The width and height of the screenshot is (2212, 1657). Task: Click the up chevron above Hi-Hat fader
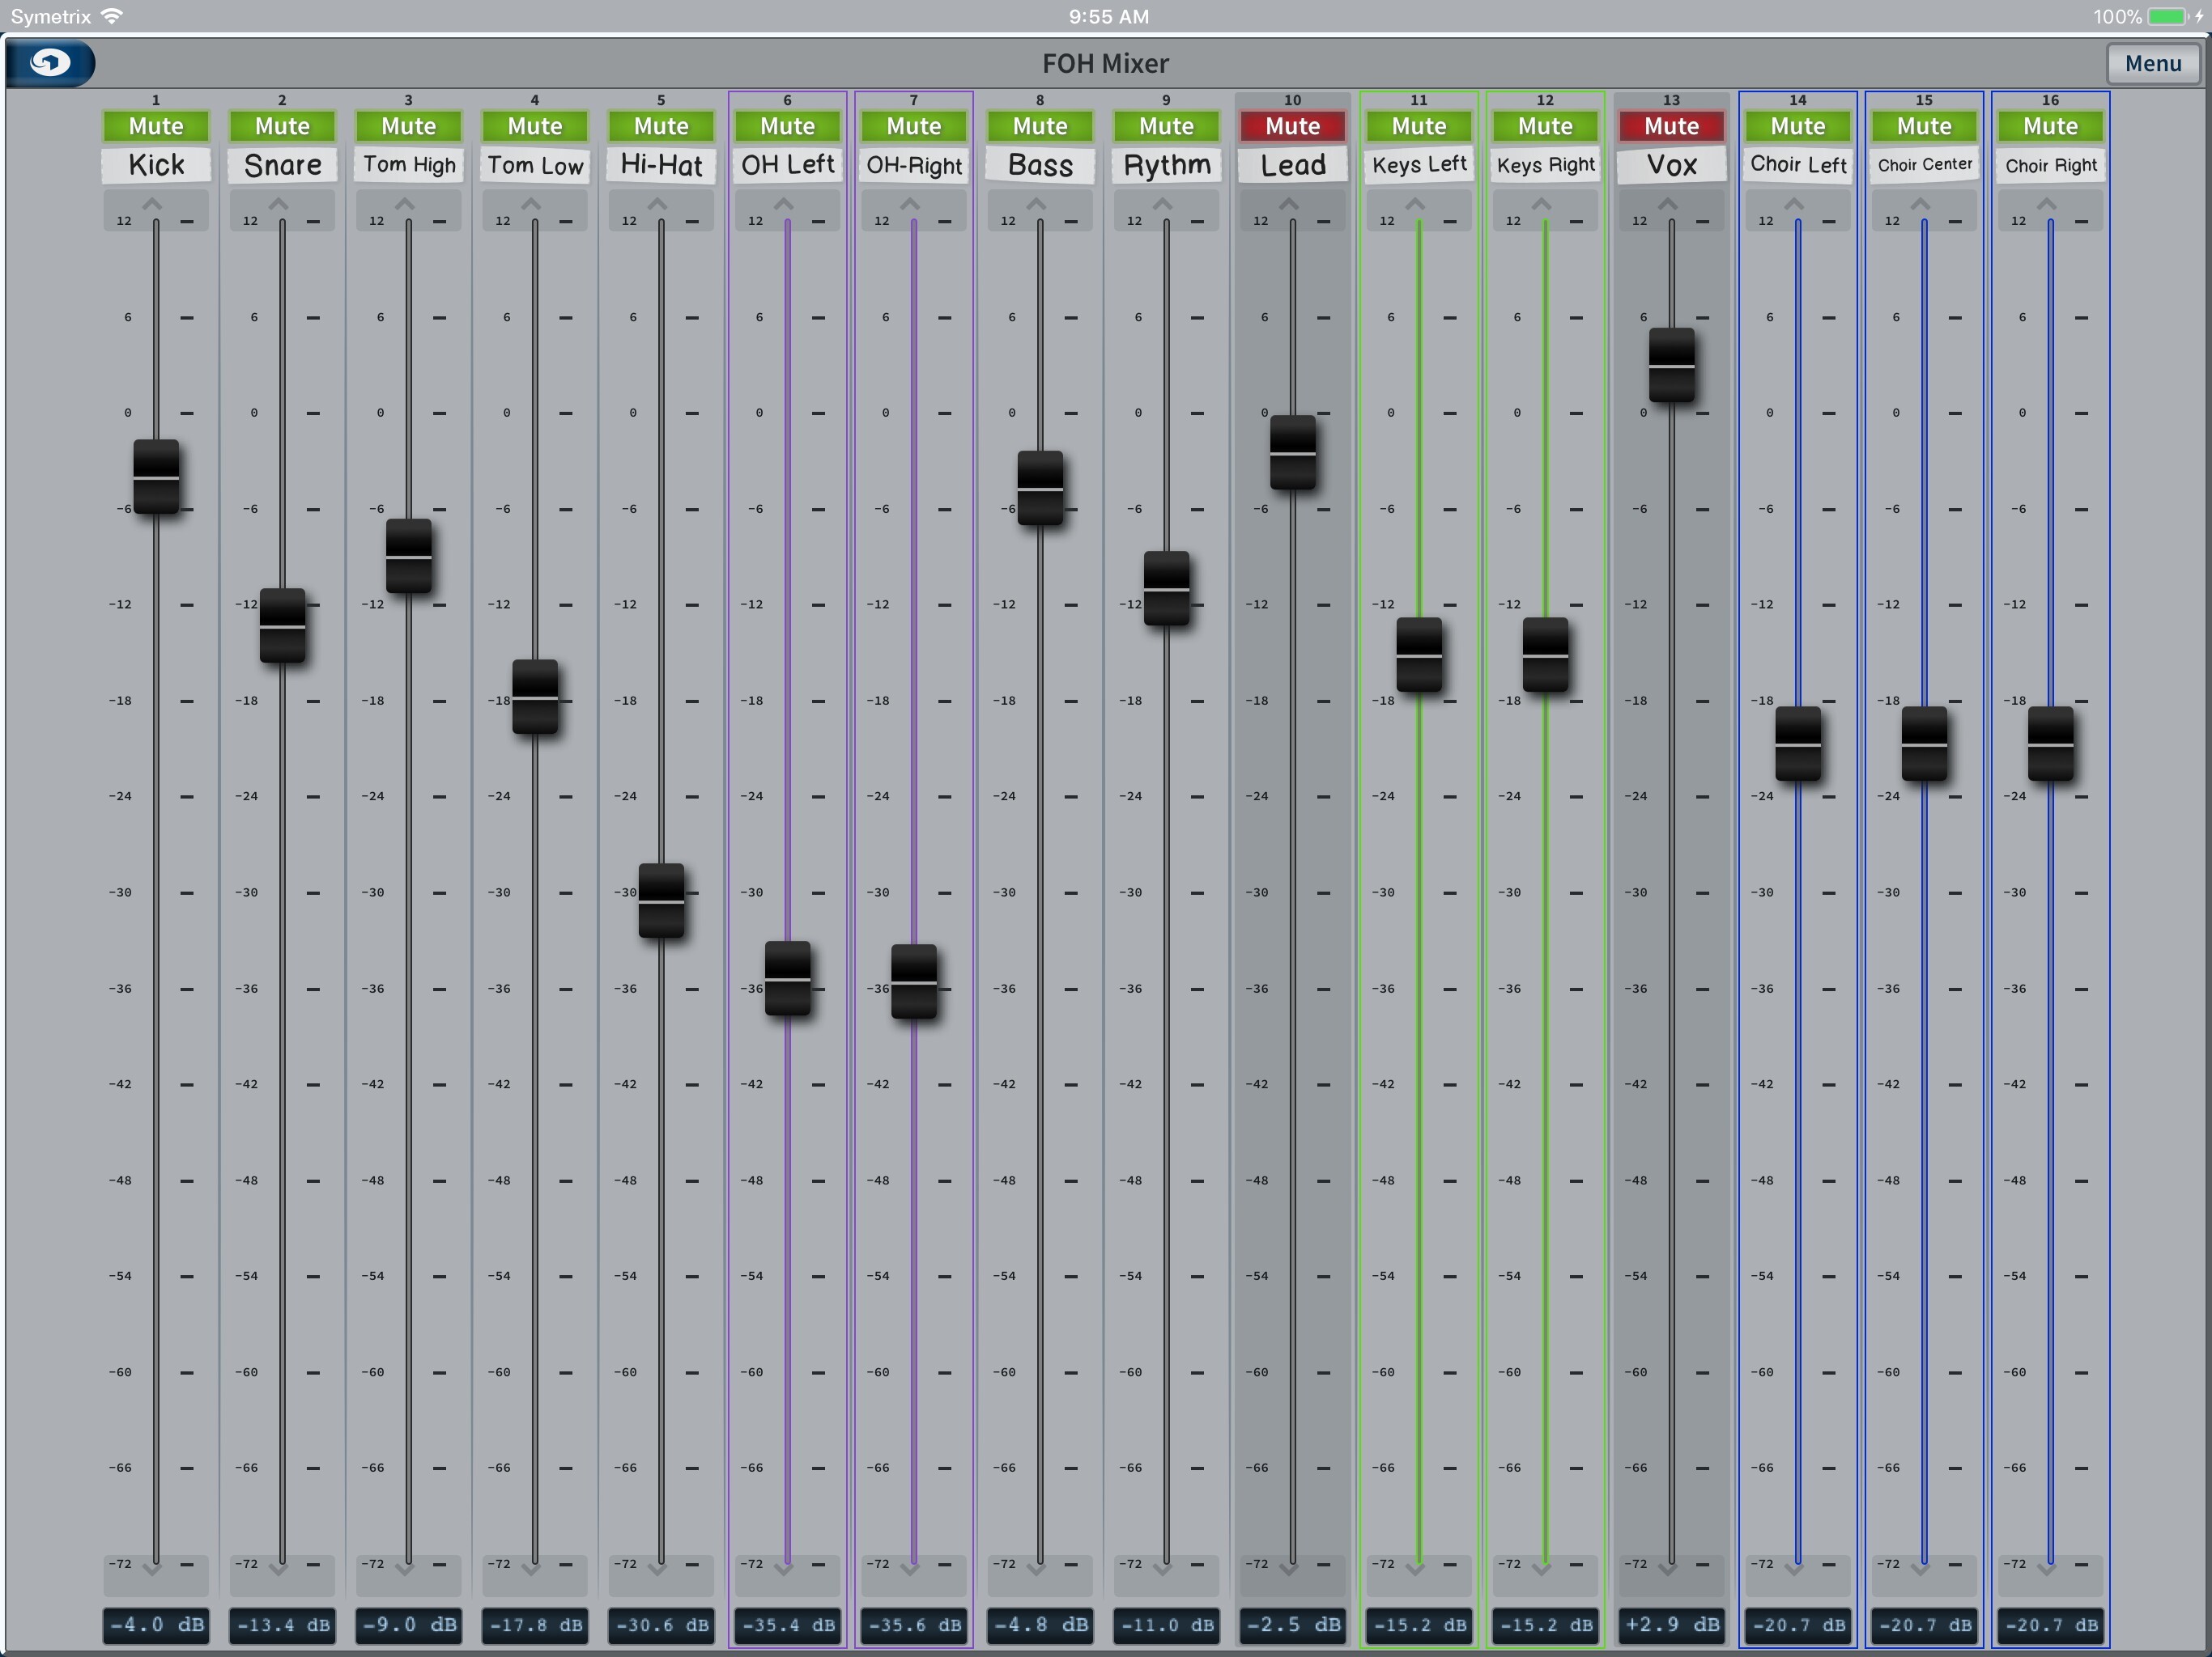[x=657, y=205]
